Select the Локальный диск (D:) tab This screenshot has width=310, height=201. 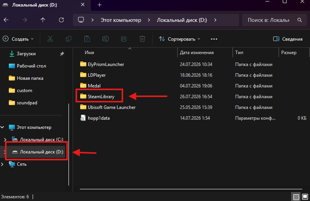pyautogui.click(x=46, y=5)
